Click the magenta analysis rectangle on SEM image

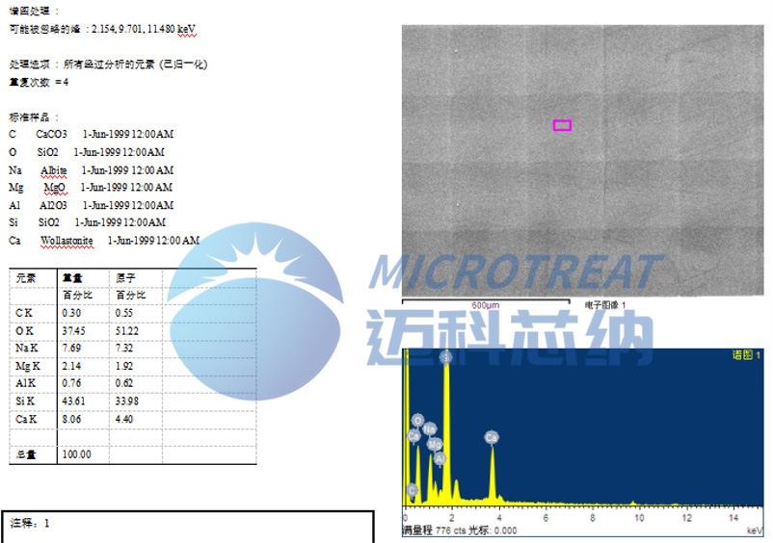(x=562, y=125)
